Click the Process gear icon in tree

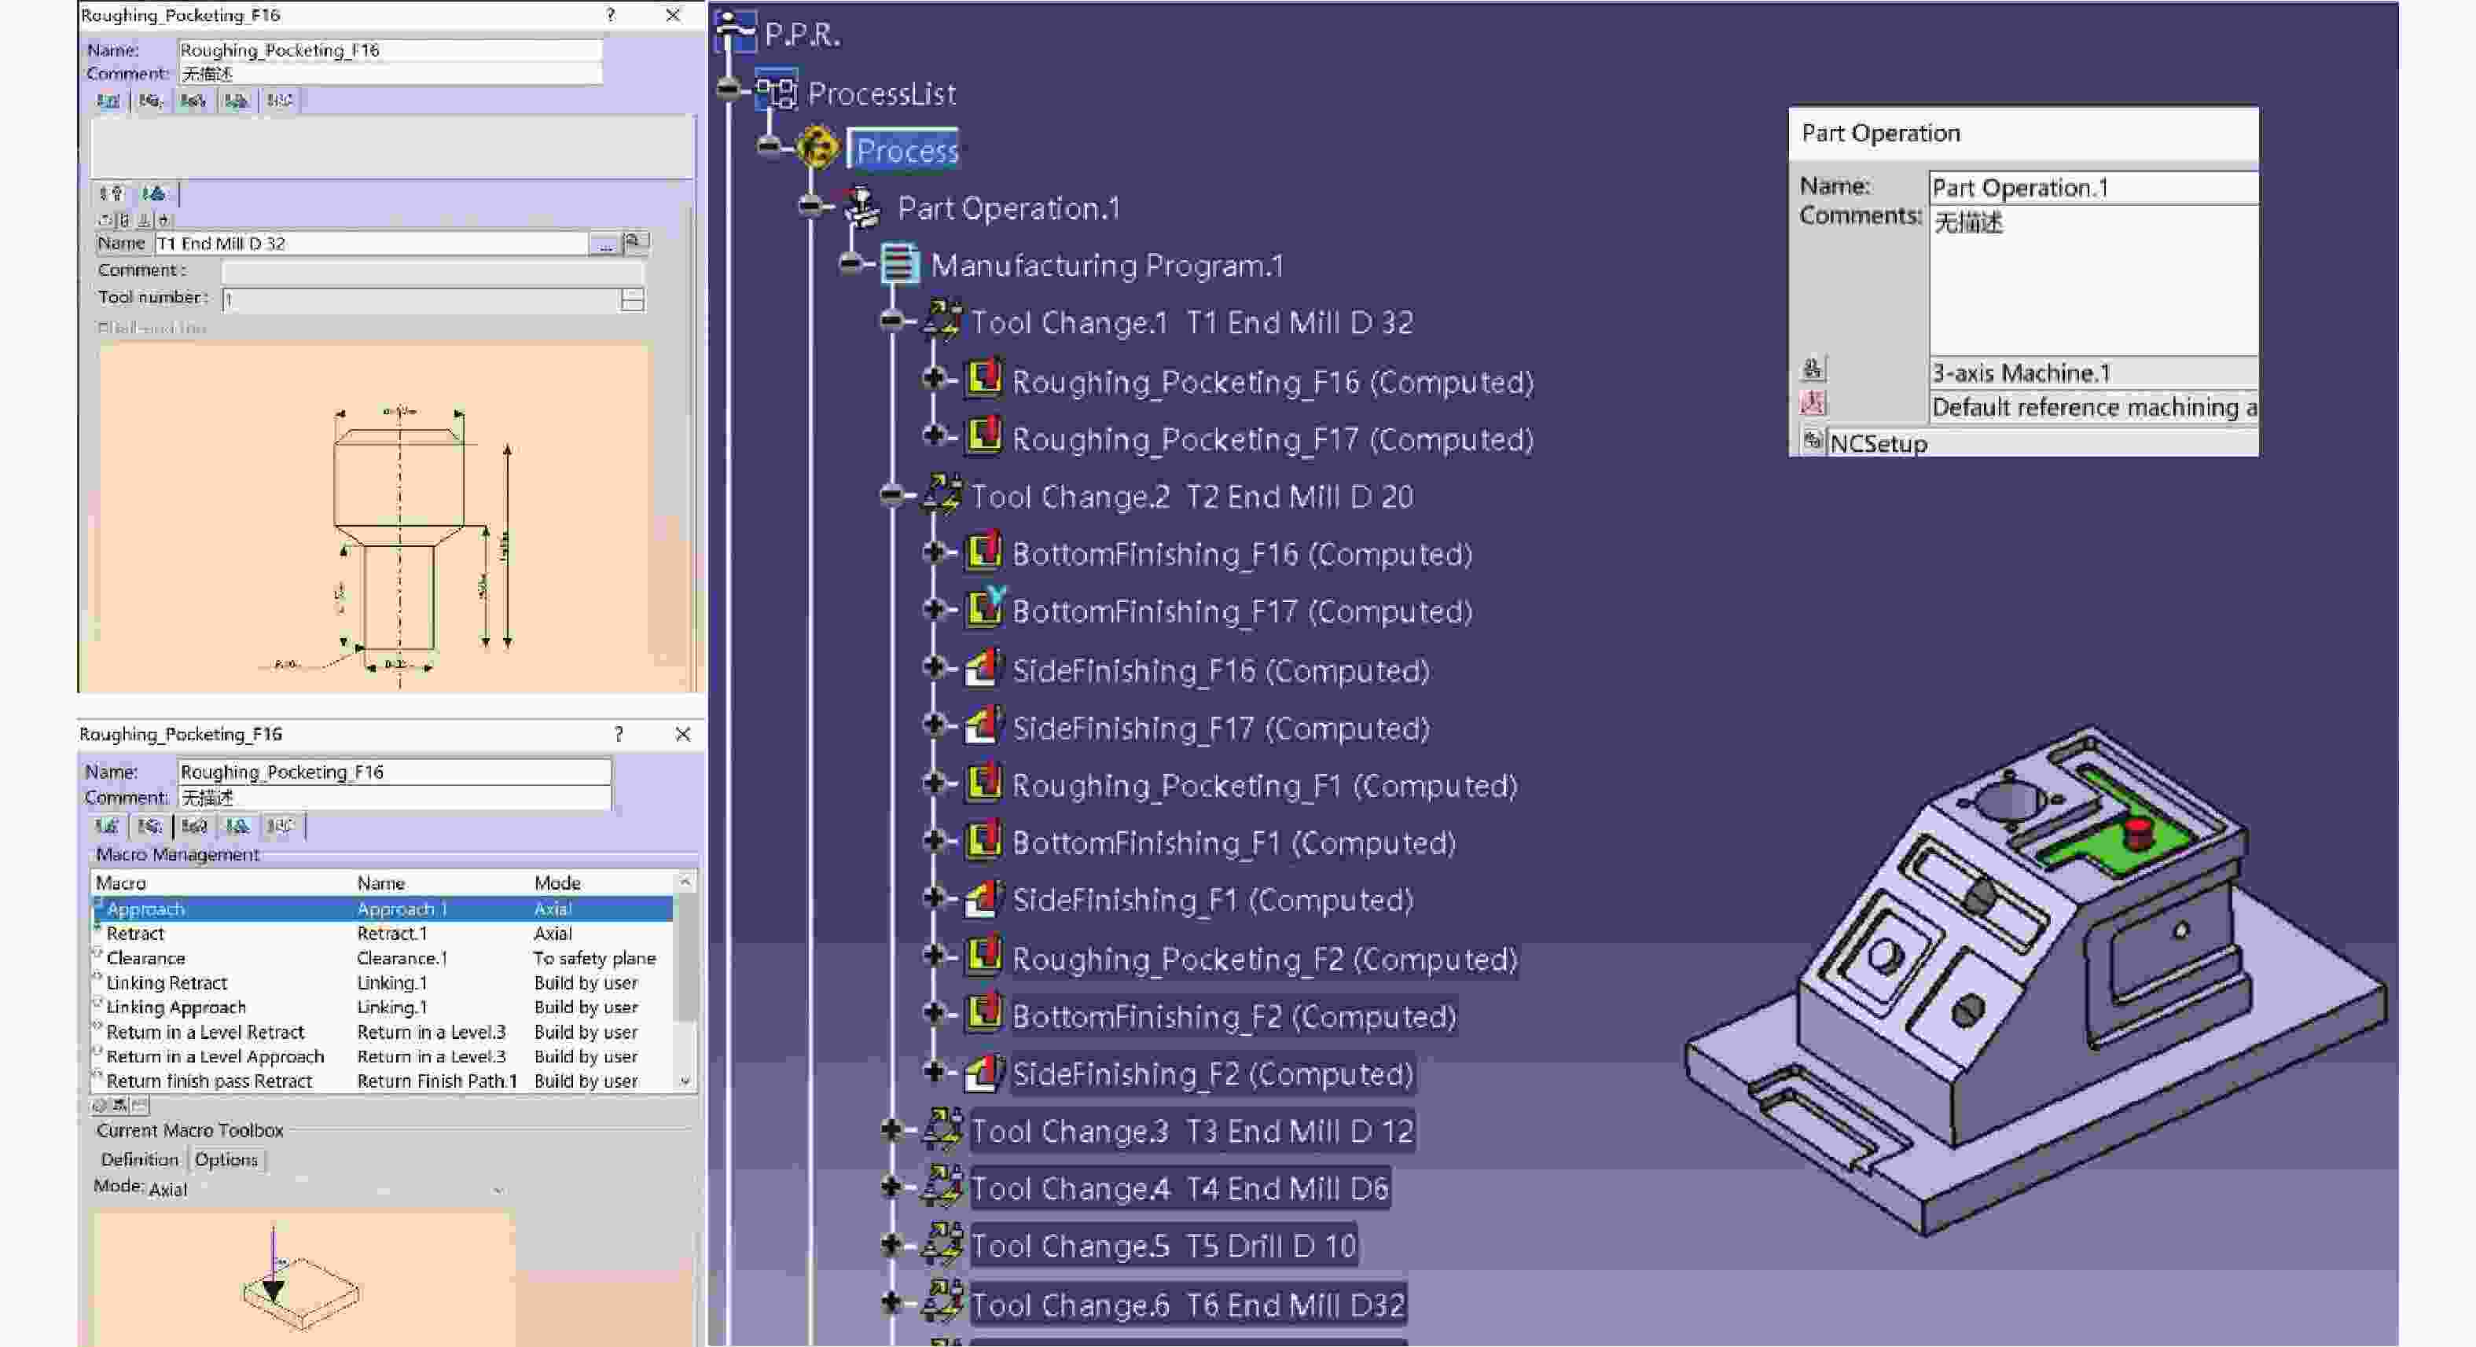(x=818, y=149)
